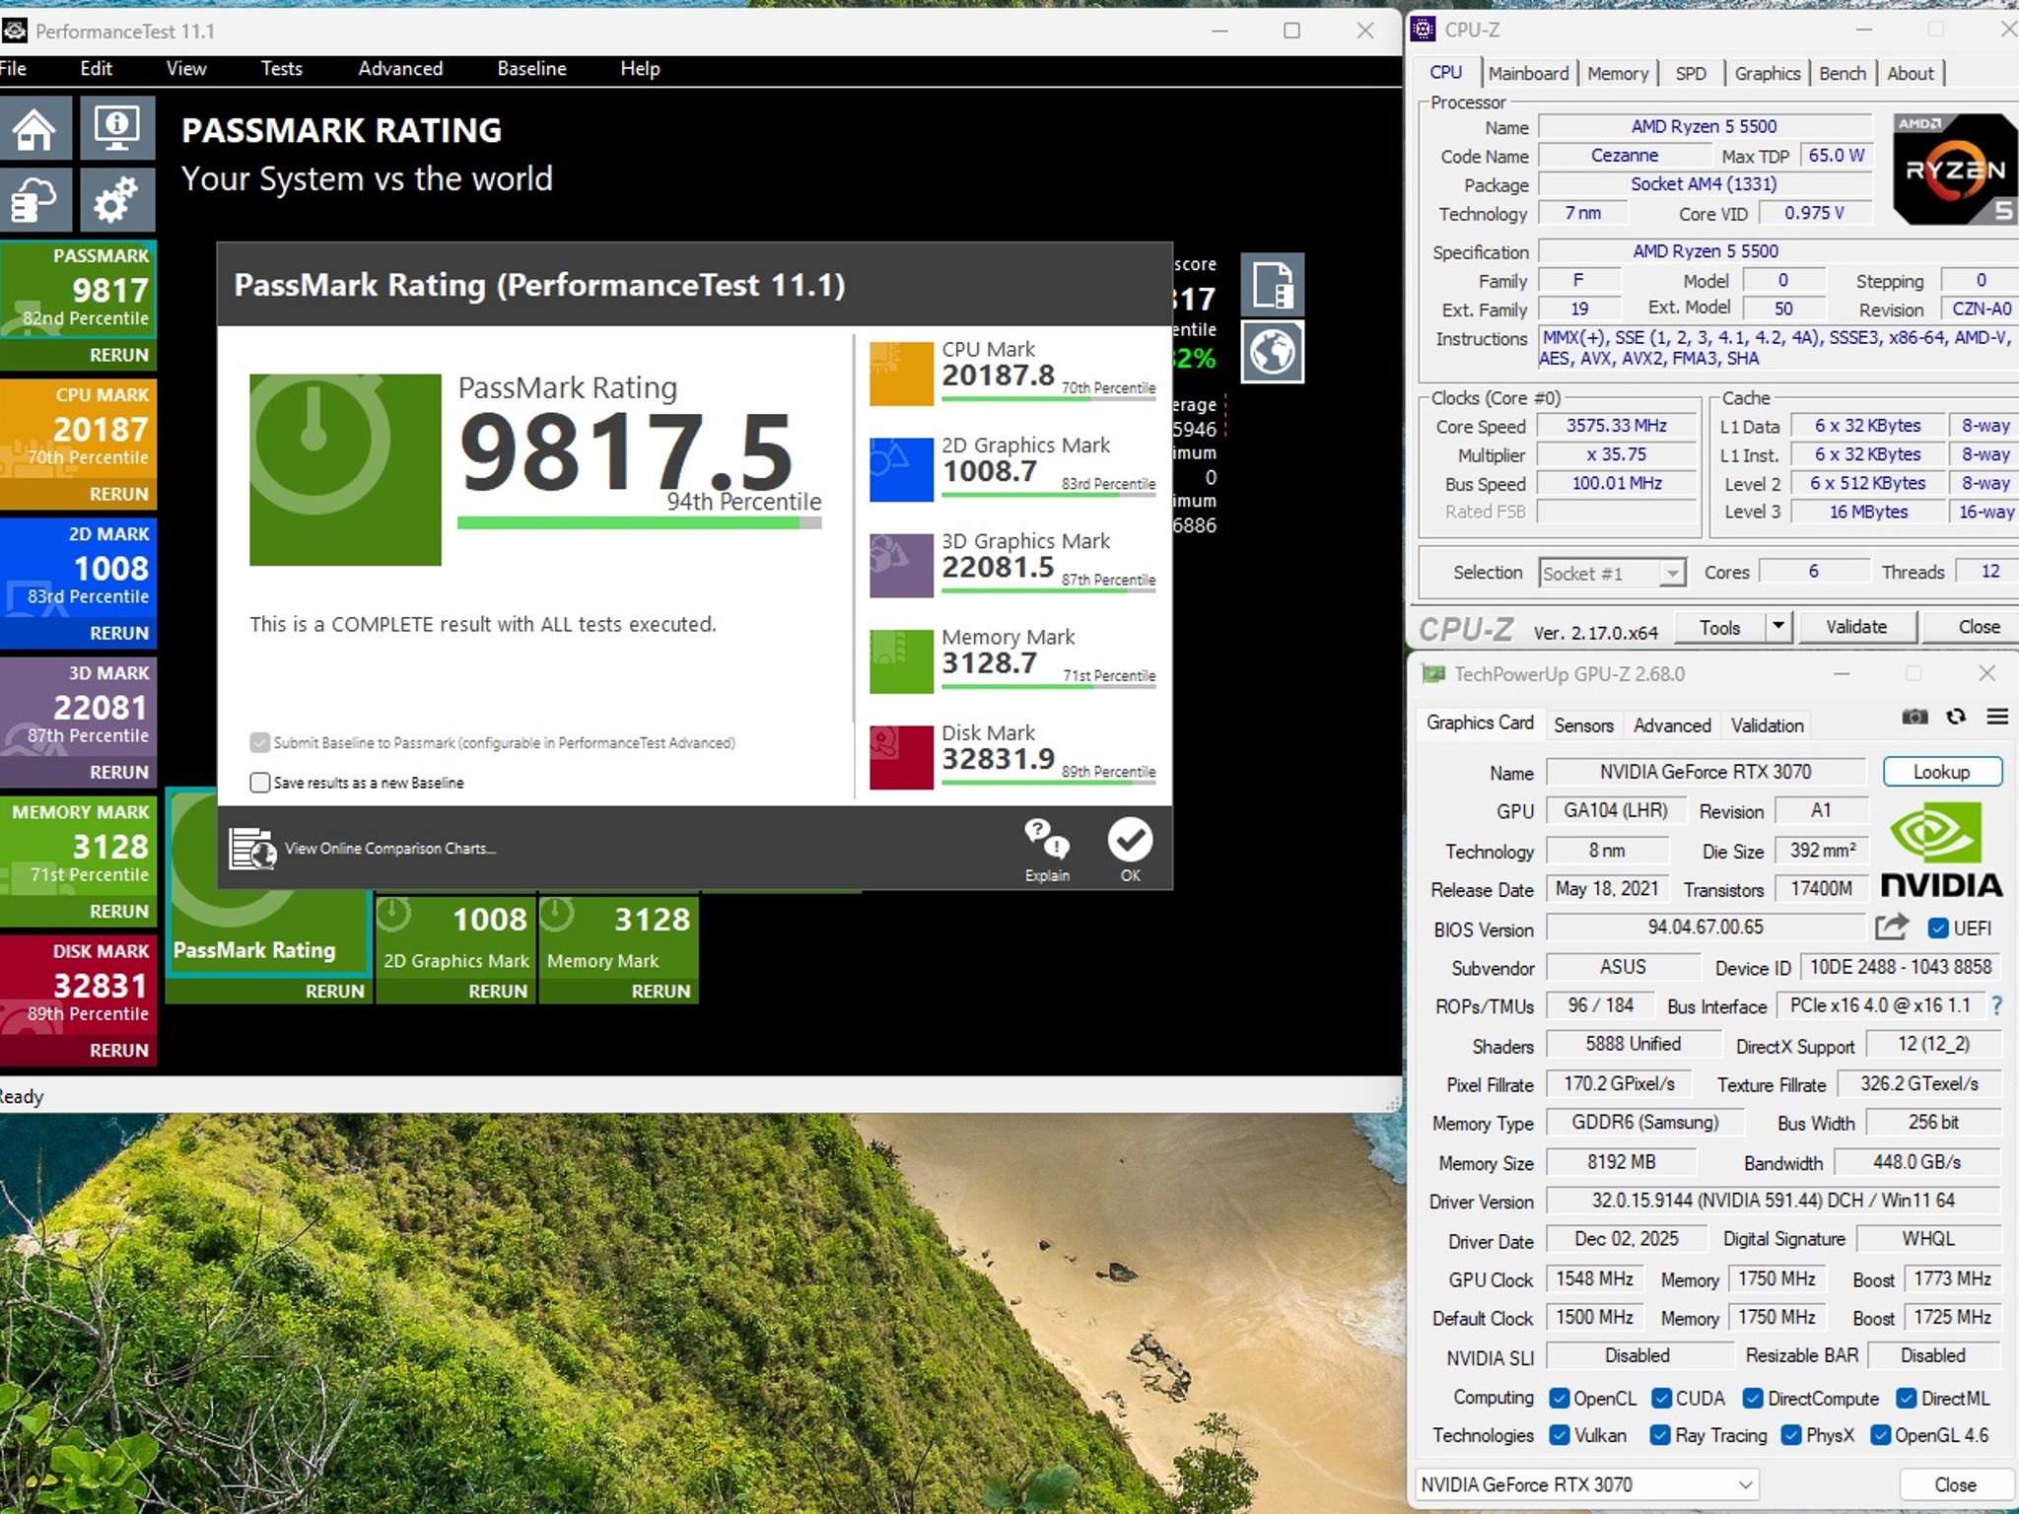Image resolution: width=2019 pixels, height=1514 pixels.
Task: Click the cloud upload baseline icon
Action: (35, 200)
